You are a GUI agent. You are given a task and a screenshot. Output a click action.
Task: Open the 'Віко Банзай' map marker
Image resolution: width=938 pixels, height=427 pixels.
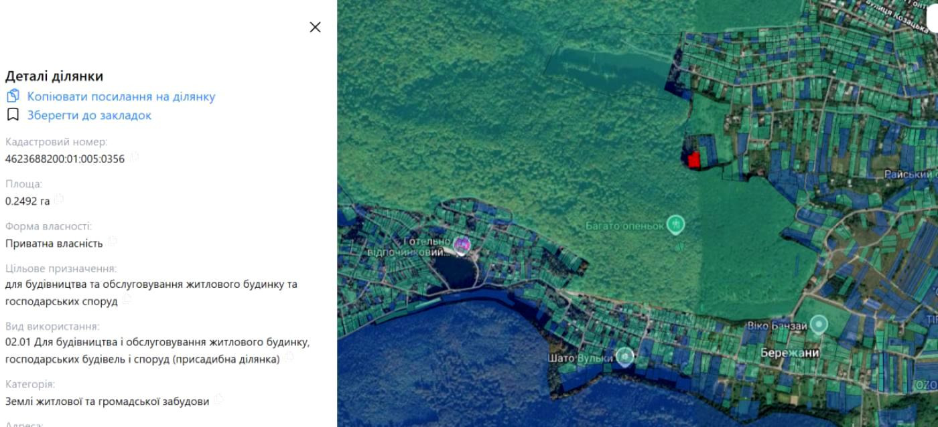(818, 325)
